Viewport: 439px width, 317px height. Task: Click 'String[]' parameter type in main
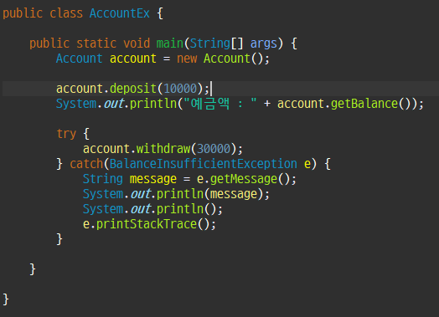(216, 43)
